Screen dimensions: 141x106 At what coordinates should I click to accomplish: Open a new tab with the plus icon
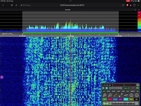139,10
